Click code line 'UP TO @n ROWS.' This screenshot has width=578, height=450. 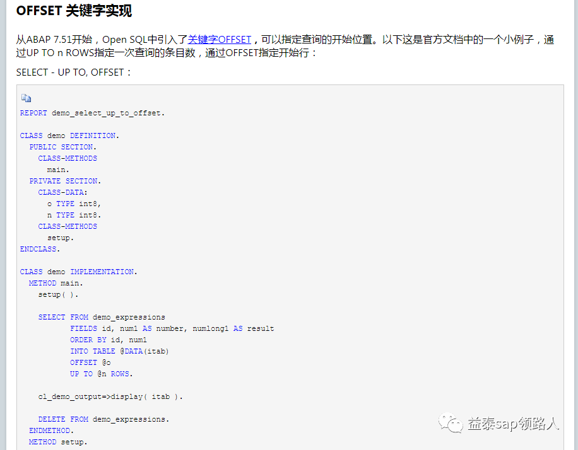tap(102, 374)
